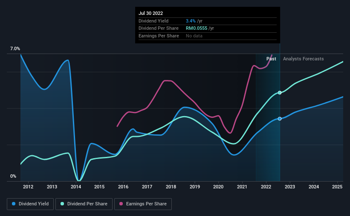Click the 2023 x-axis label
This screenshot has width=350, height=216.
[290, 187]
